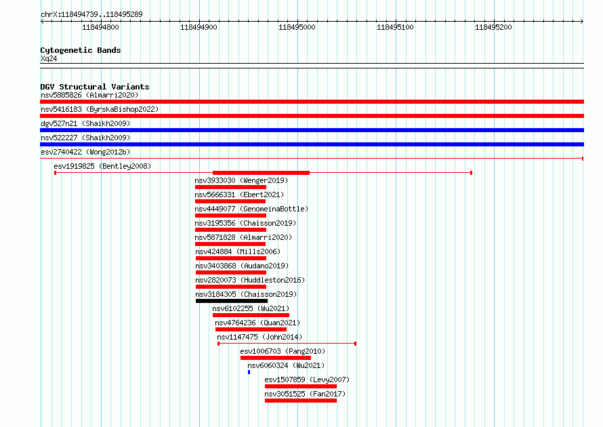Screen dimensions: 603x427
Task: Open nsv3933030 (Wenger2019) label
Action: 241,180
